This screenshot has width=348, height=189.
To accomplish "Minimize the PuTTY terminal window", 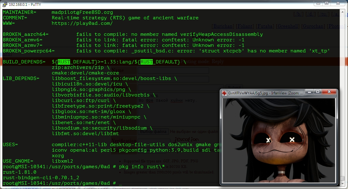I will [x=318, y=3].
